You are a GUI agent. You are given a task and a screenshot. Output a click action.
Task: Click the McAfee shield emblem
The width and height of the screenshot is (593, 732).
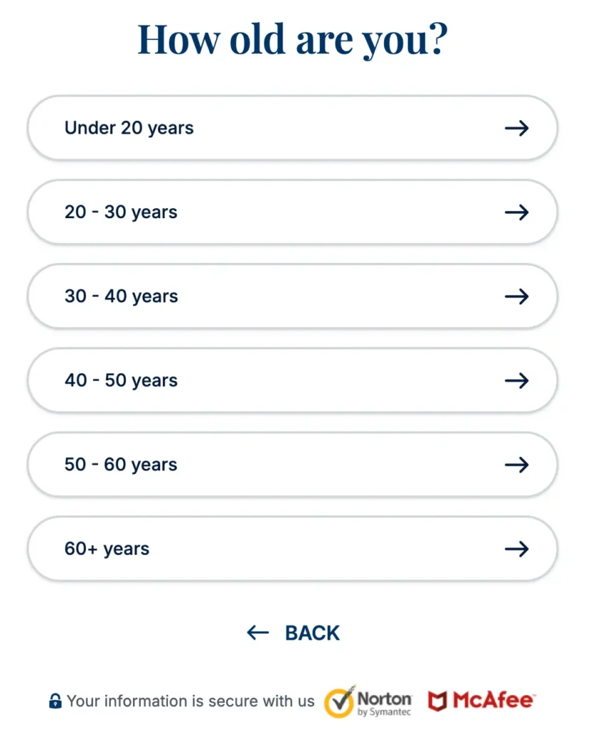tap(437, 701)
